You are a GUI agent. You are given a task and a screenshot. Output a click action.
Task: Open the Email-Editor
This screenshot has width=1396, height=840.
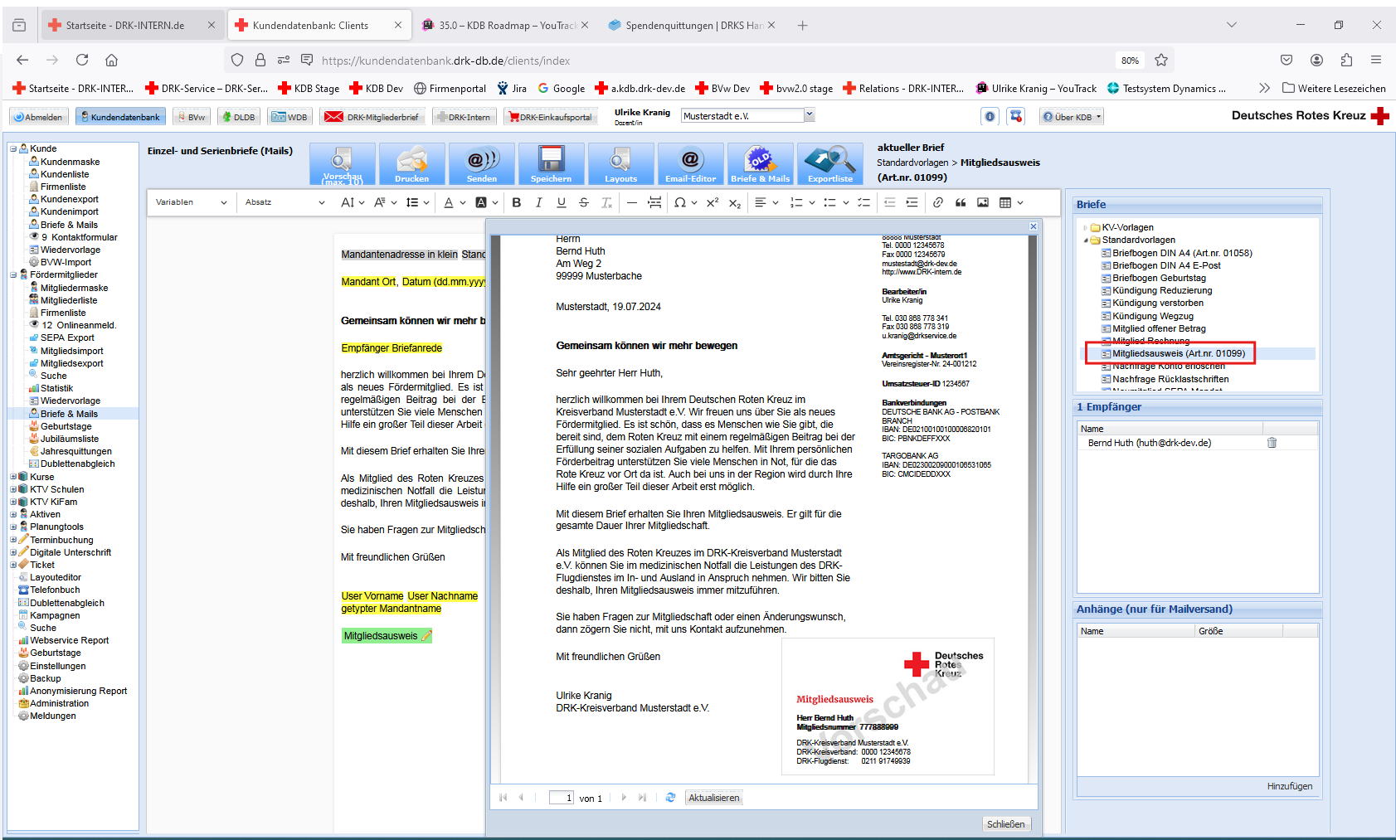coord(690,163)
